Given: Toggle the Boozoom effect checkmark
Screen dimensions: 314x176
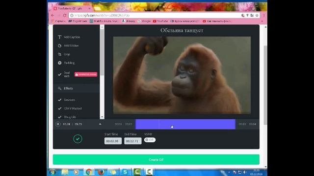Looking at the screenshot, I should [59, 100].
